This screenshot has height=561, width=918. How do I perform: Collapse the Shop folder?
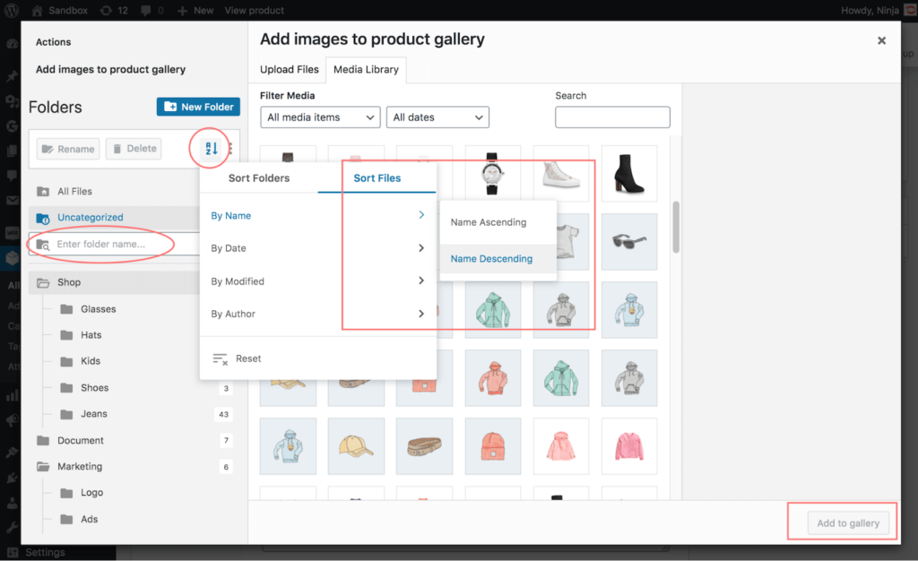43,282
